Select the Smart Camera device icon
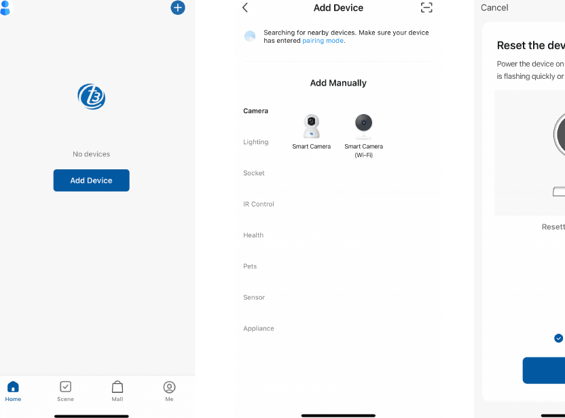The width and height of the screenshot is (565, 418). click(x=311, y=126)
